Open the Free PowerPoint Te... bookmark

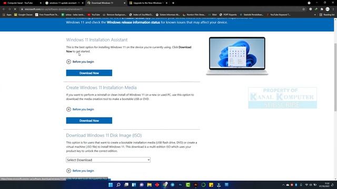coord(47,15)
